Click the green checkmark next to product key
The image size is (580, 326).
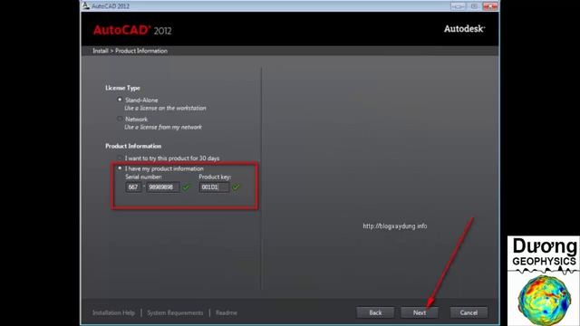[236, 187]
